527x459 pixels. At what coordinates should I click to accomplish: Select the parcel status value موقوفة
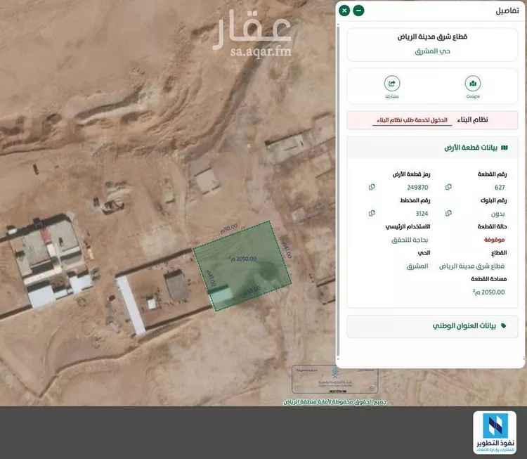click(494, 240)
